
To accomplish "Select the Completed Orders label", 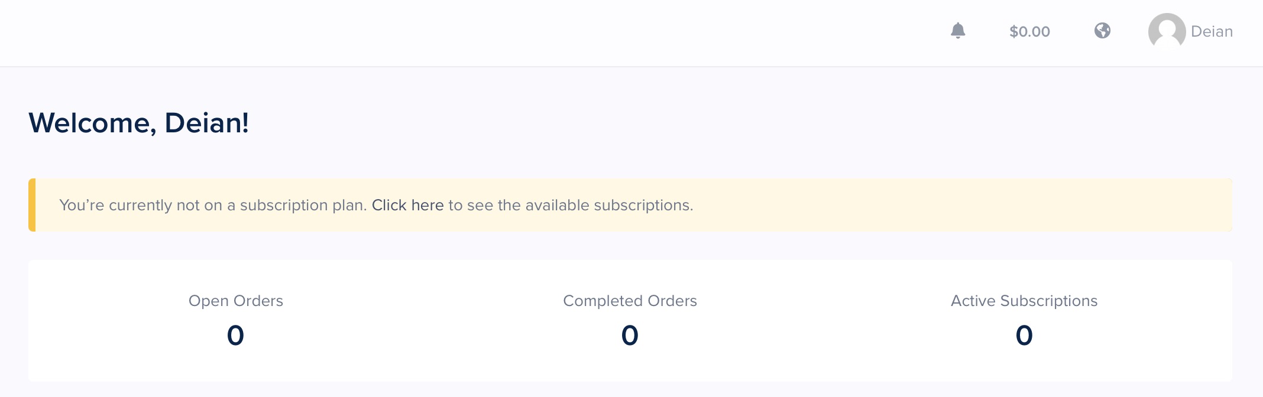I will [630, 301].
